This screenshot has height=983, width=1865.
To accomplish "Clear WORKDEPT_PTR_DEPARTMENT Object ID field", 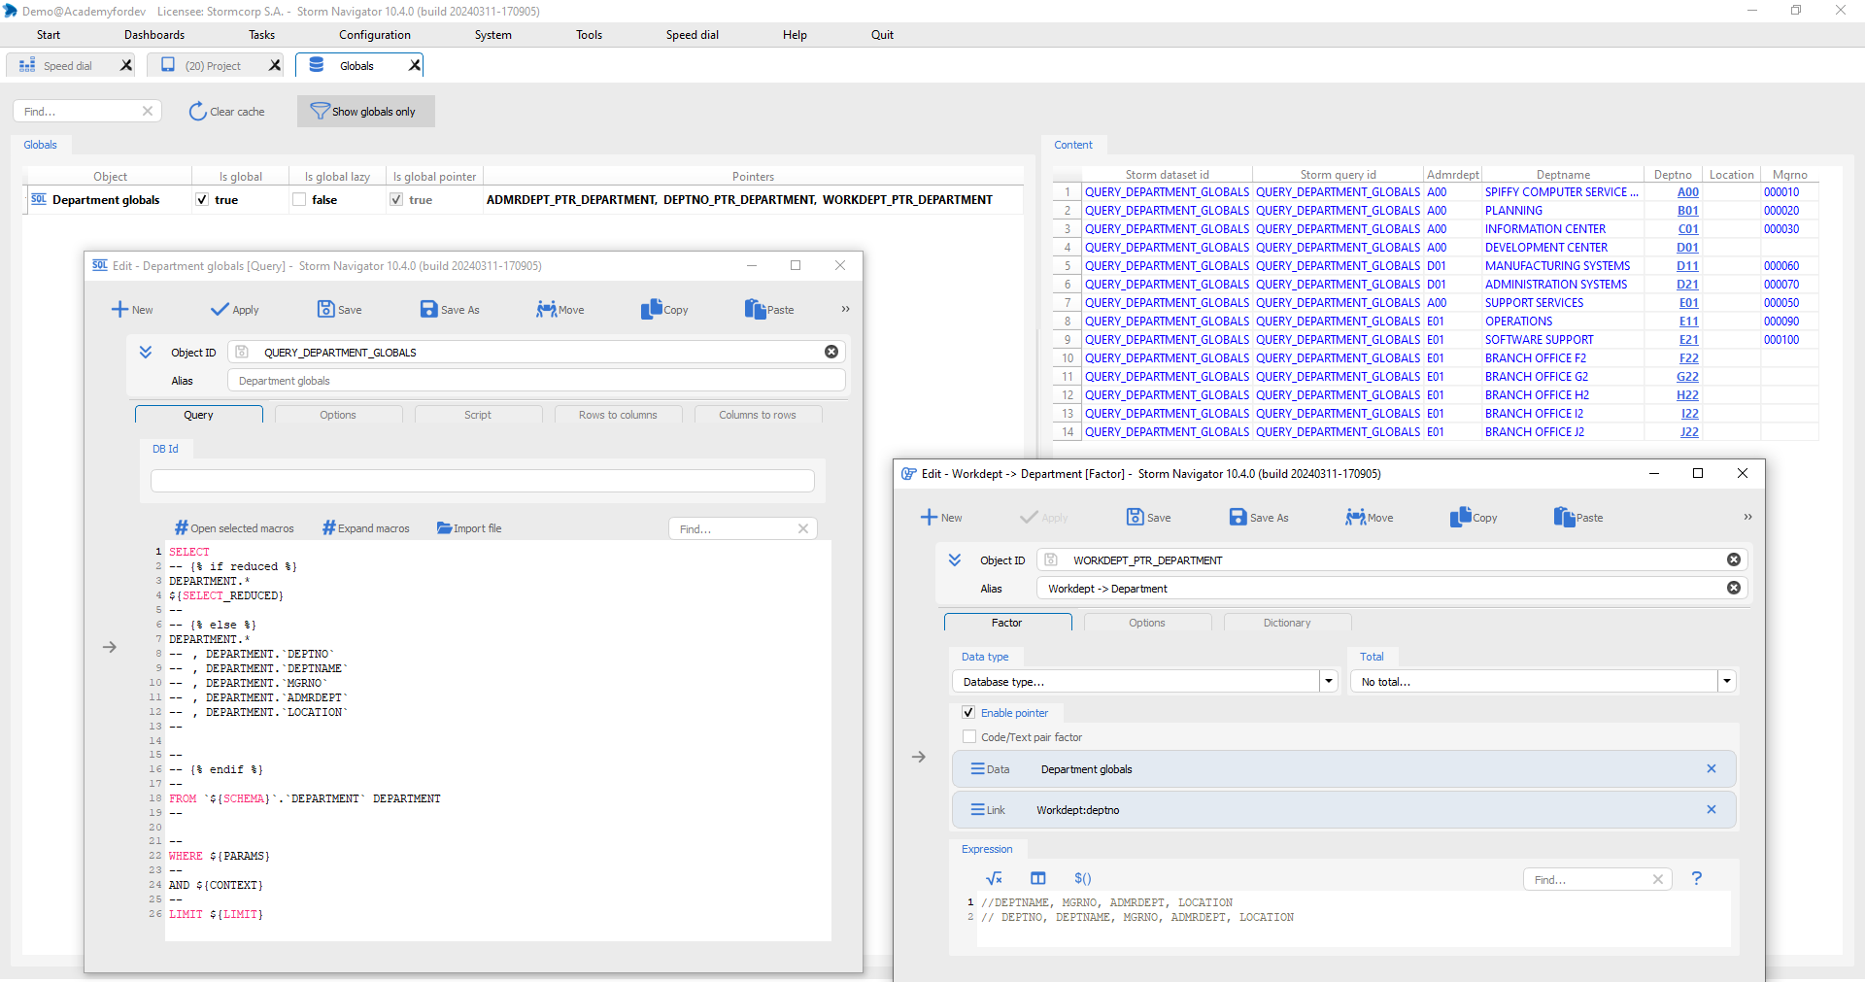I will (1734, 559).
